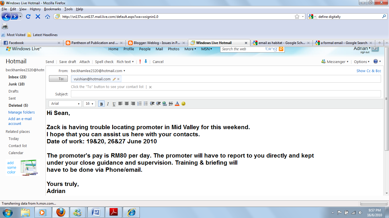Run Spell check
Image resolution: width=389 pixels, height=218 pixels.
click(104, 62)
